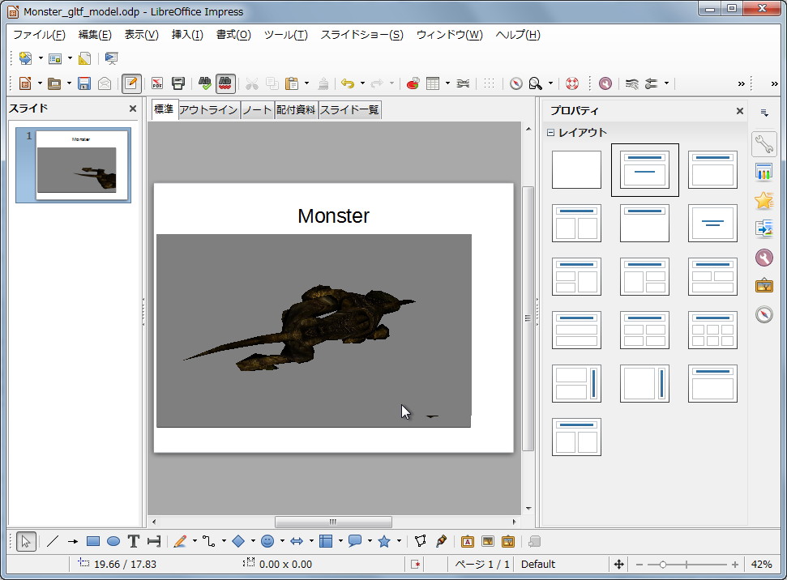
Task: Select the Ellipse tool
Action: point(112,540)
